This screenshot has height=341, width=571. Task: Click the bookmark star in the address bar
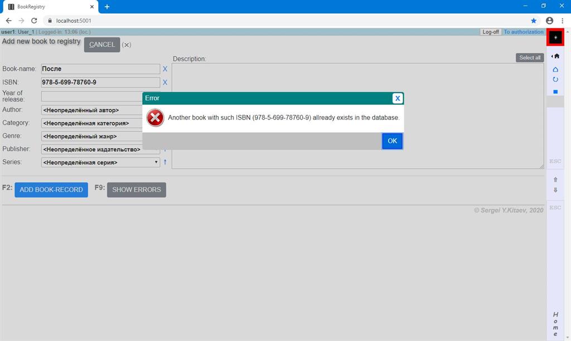pos(533,19)
